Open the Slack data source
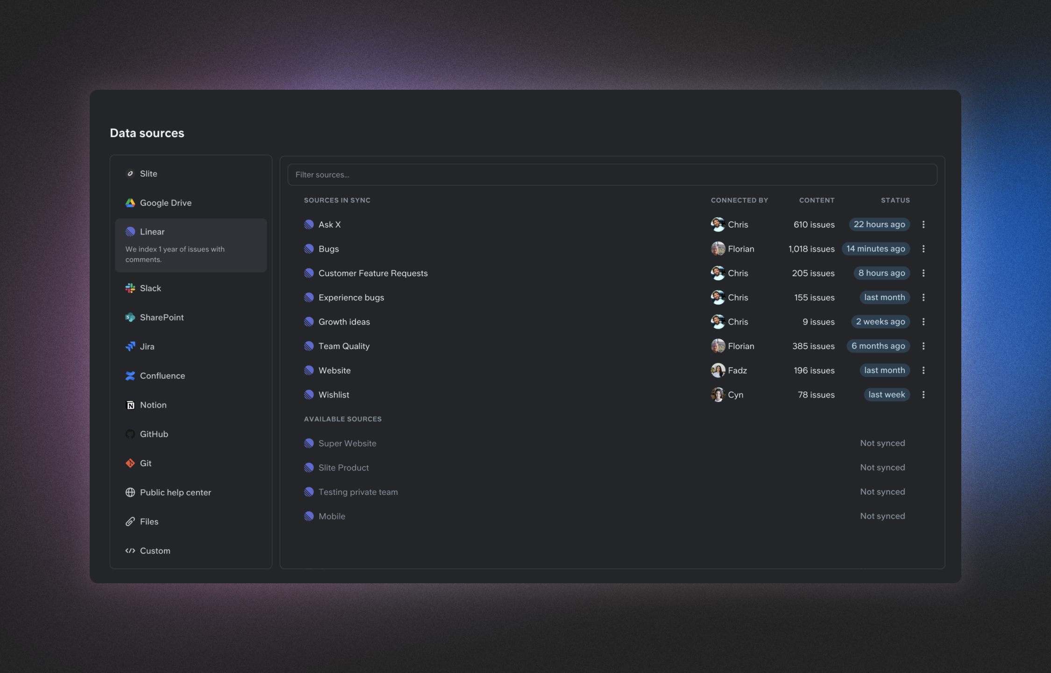The image size is (1051, 673). [x=191, y=288]
